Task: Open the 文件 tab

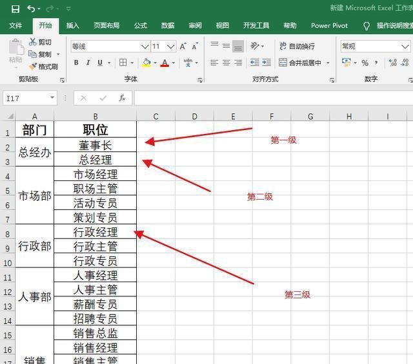Action: 15,26
